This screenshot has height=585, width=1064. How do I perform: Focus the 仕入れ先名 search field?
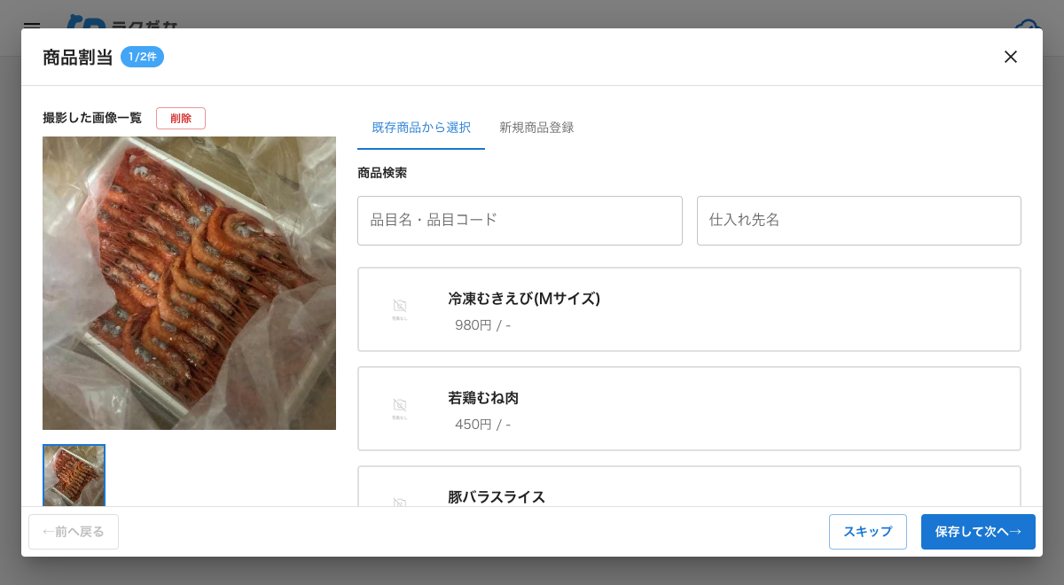859,221
